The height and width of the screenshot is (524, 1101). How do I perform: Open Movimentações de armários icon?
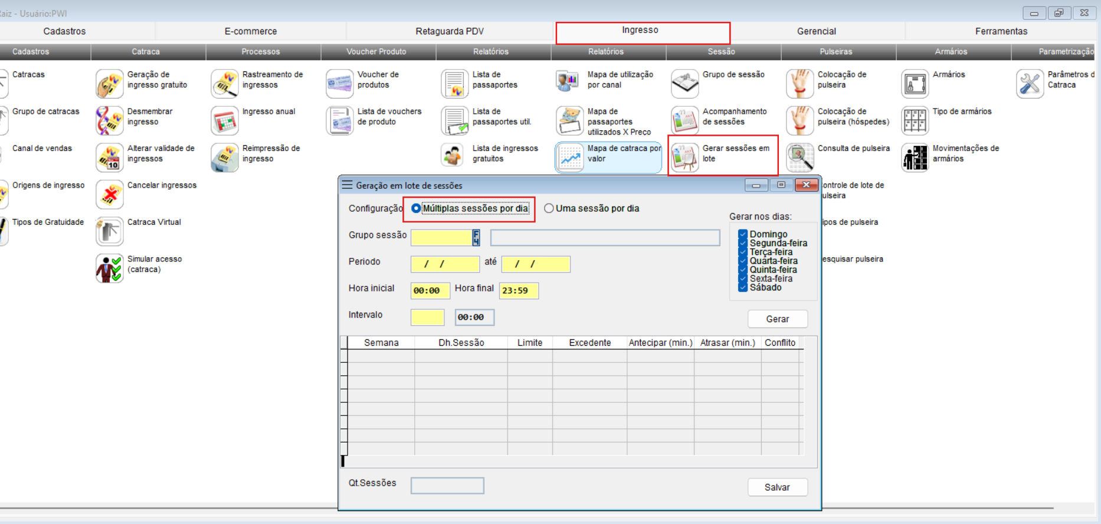point(915,158)
